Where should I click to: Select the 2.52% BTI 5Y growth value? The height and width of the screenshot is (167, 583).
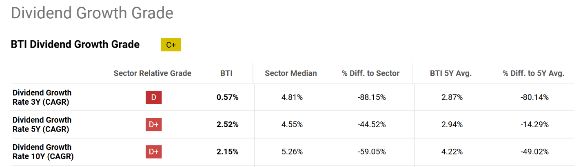click(x=227, y=125)
